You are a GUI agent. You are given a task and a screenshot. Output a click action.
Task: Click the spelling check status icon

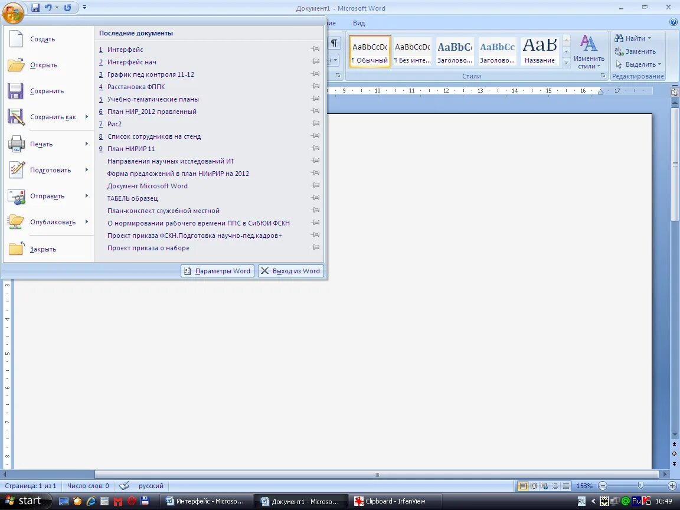click(124, 486)
